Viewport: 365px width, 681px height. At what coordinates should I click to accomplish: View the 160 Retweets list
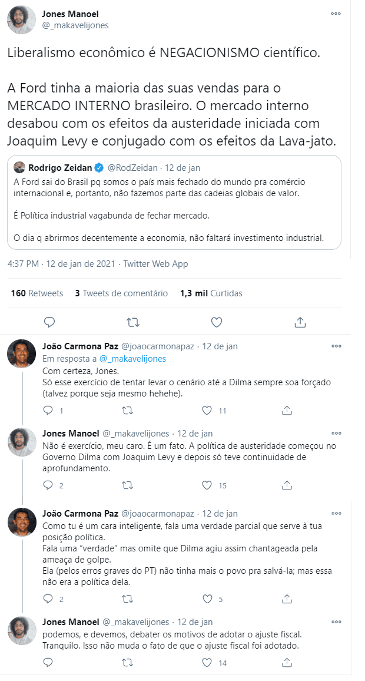[x=37, y=293]
